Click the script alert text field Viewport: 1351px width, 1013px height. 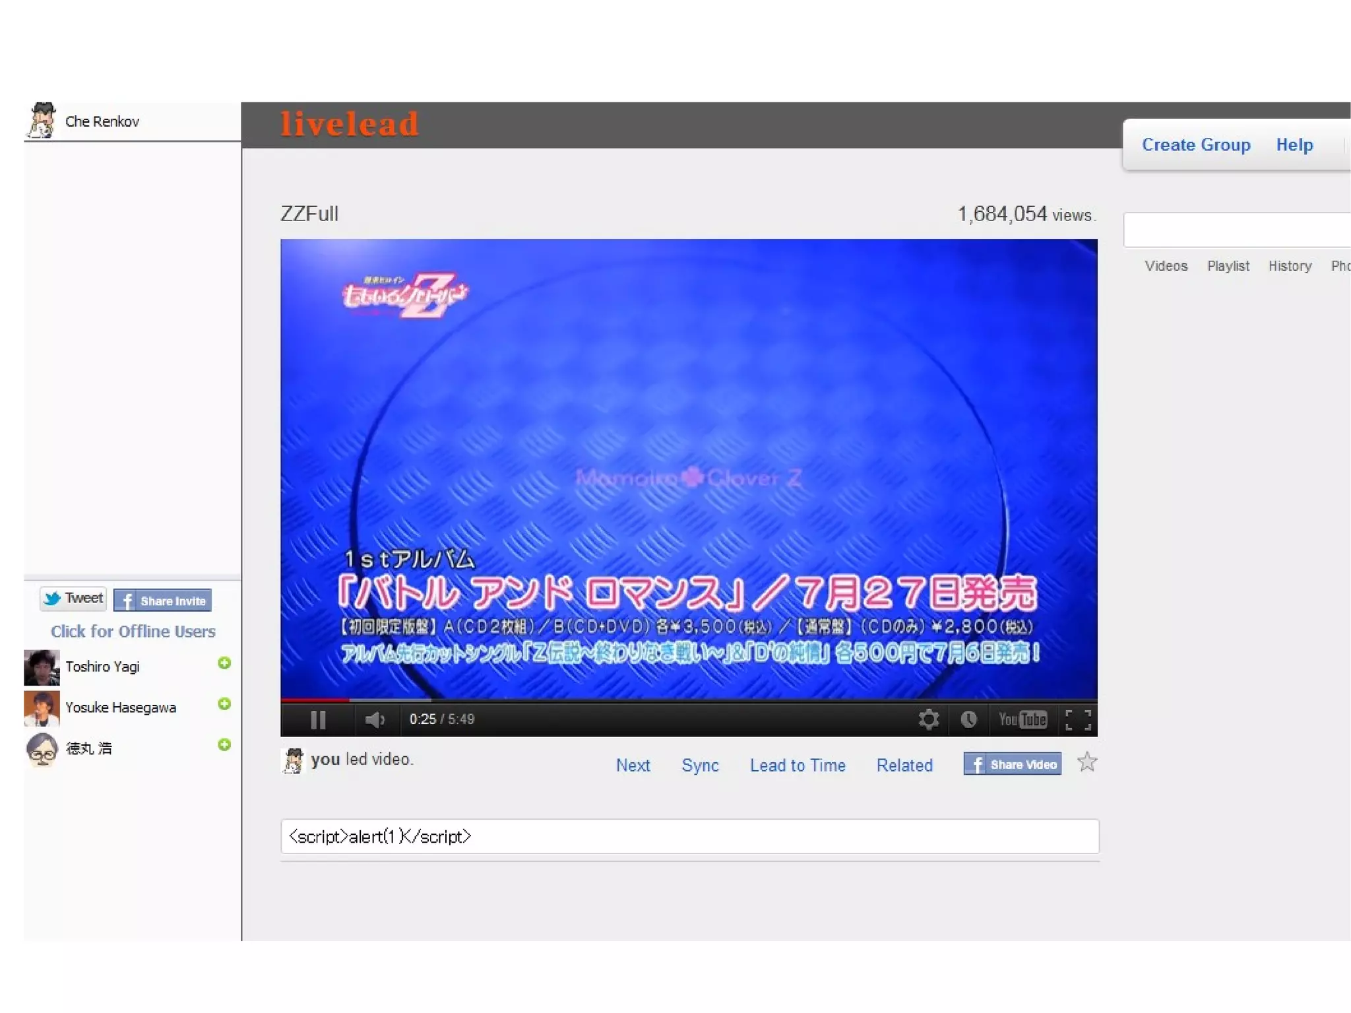coord(689,837)
